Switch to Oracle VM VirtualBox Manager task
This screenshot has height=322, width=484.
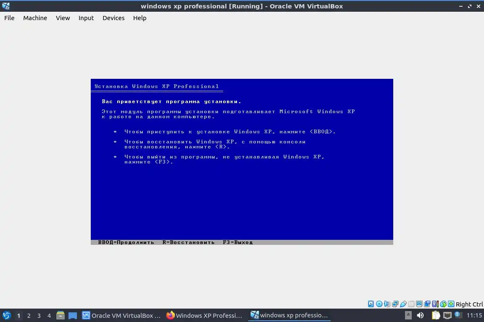(121, 316)
